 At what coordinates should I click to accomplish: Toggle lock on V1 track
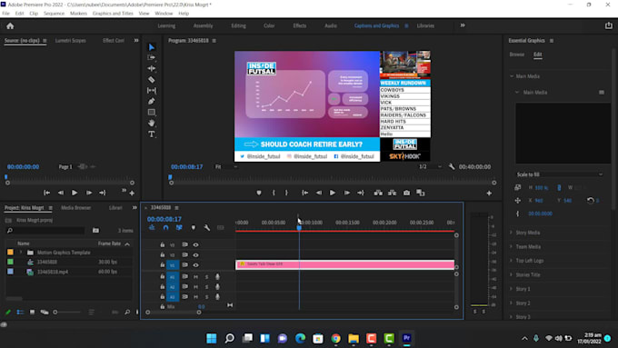click(162, 265)
